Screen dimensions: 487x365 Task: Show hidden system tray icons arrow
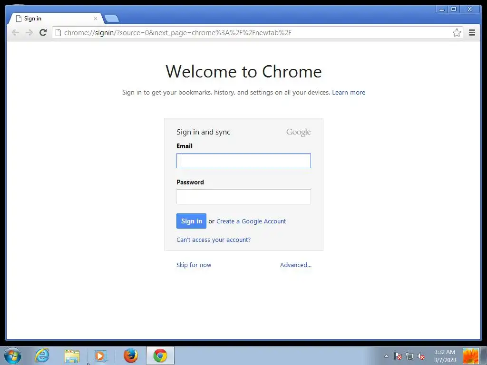pos(386,356)
